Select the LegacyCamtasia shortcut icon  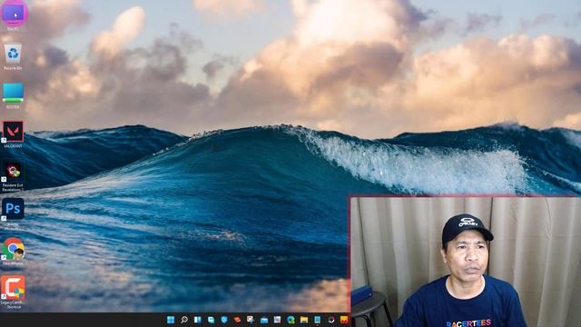pos(13,292)
